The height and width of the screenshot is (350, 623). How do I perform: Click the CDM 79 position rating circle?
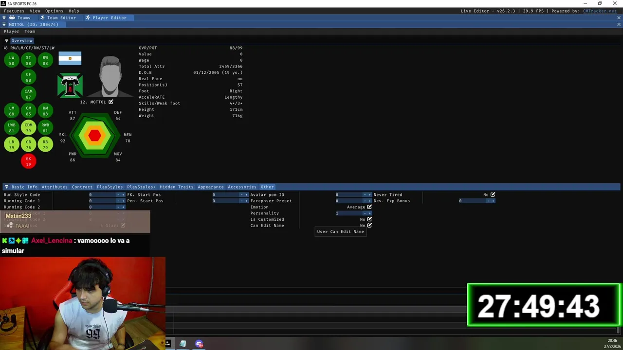tap(28, 128)
